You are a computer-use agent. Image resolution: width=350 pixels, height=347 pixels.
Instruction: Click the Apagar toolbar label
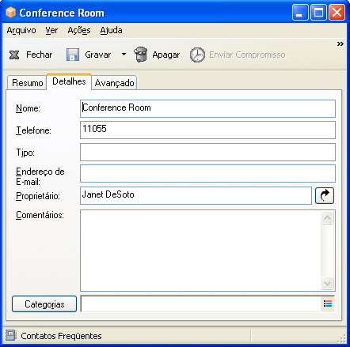point(166,55)
